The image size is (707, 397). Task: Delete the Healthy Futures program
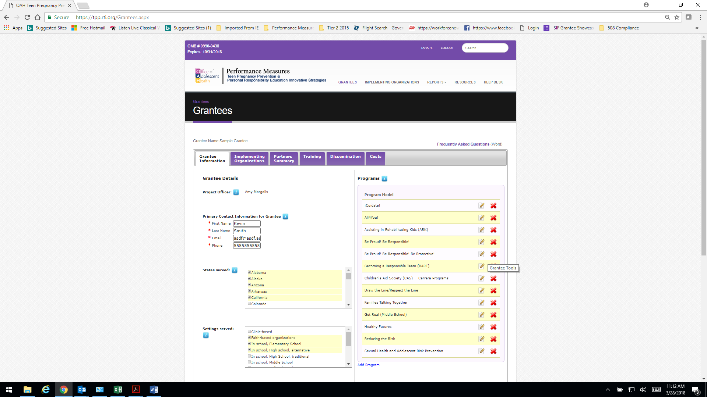pyautogui.click(x=493, y=327)
